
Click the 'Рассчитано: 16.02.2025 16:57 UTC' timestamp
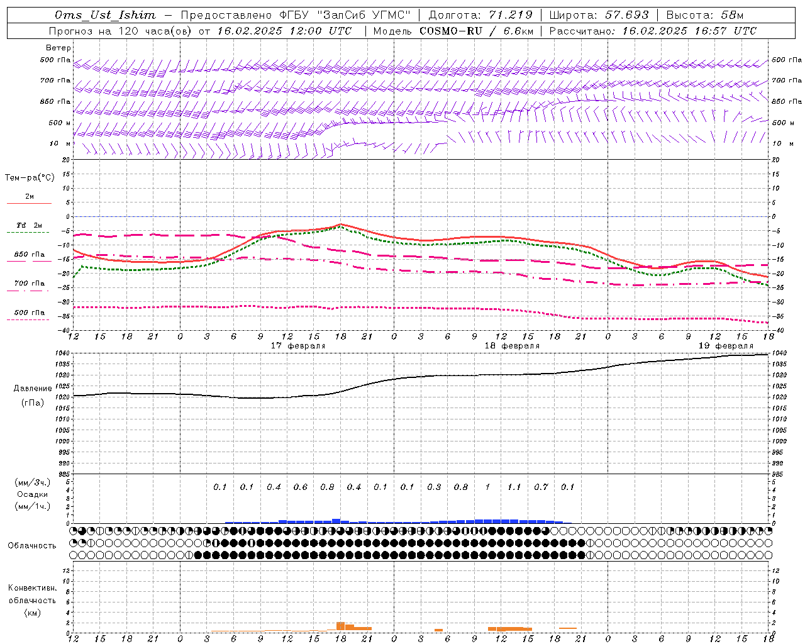click(x=653, y=31)
